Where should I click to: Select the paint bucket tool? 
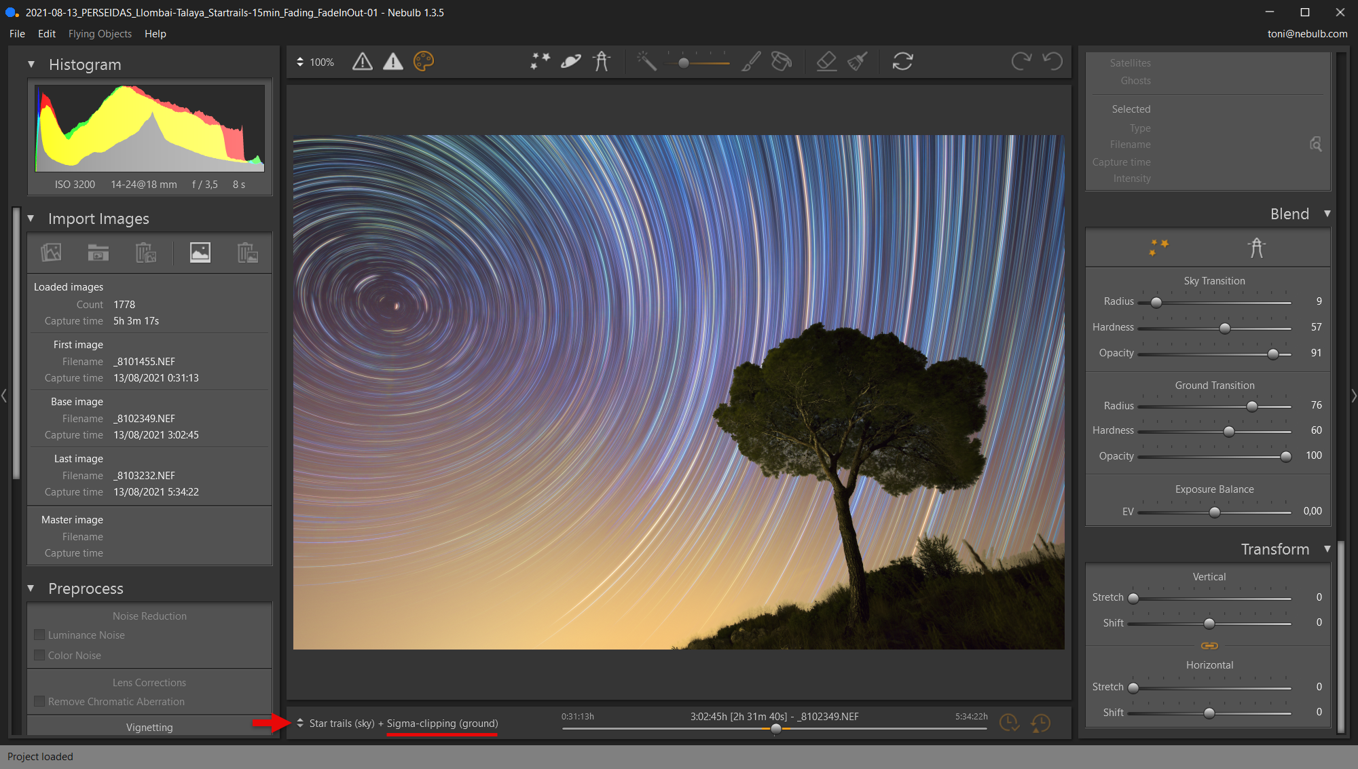(x=782, y=62)
